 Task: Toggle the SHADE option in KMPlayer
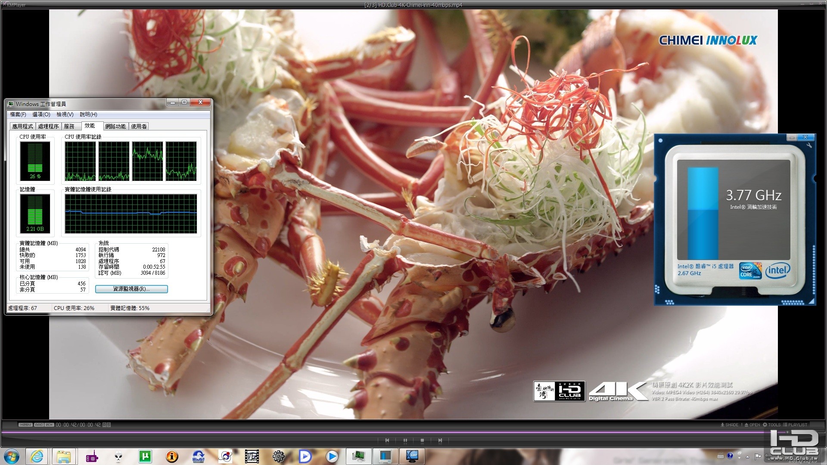tap(729, 425)
